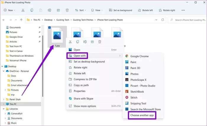Image resolution: width=207 pixels, height=126 pixels.
Task: Click the Cut icon in the top toolbar
Action: 23,10
